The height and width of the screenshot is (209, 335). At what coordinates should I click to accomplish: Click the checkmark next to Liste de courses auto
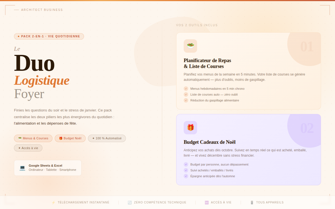coord(186,94)
